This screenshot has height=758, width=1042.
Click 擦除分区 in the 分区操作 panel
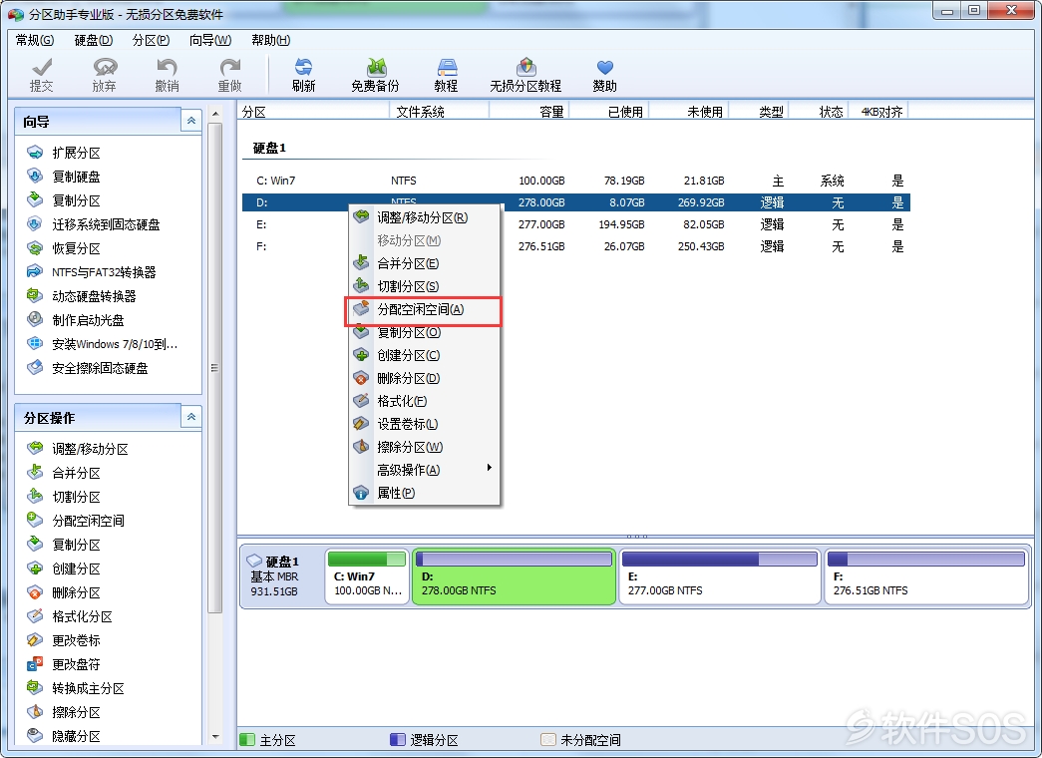64,713
